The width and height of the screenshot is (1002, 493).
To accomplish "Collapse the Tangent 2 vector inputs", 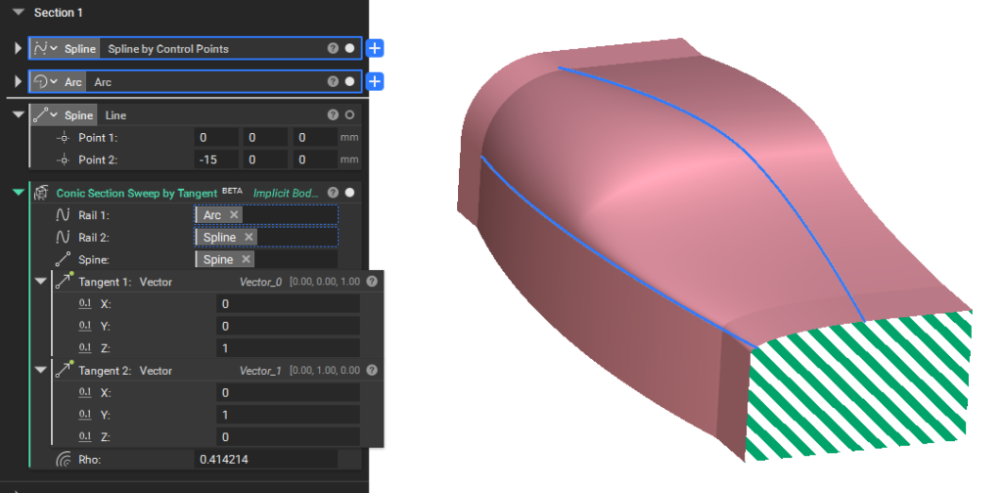I will click(40, 371).
